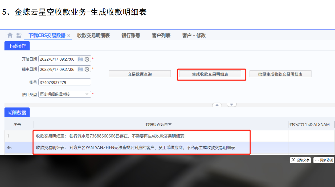
Task: Open calendar picker for 开始日期
Action: coord(81,59)
